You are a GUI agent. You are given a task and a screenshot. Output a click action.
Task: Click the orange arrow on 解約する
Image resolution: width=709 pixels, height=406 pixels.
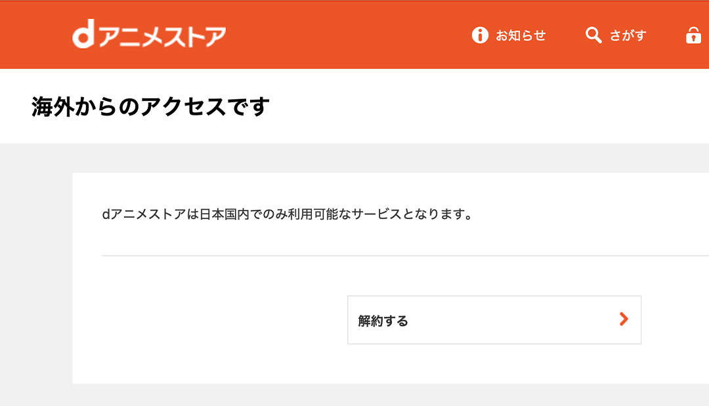click(624, 319)
